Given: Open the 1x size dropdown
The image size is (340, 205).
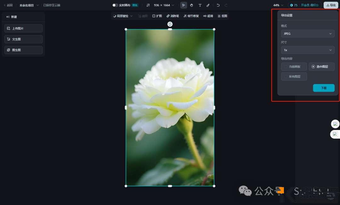Looking at the screenshot, I should tap(308, 50).
